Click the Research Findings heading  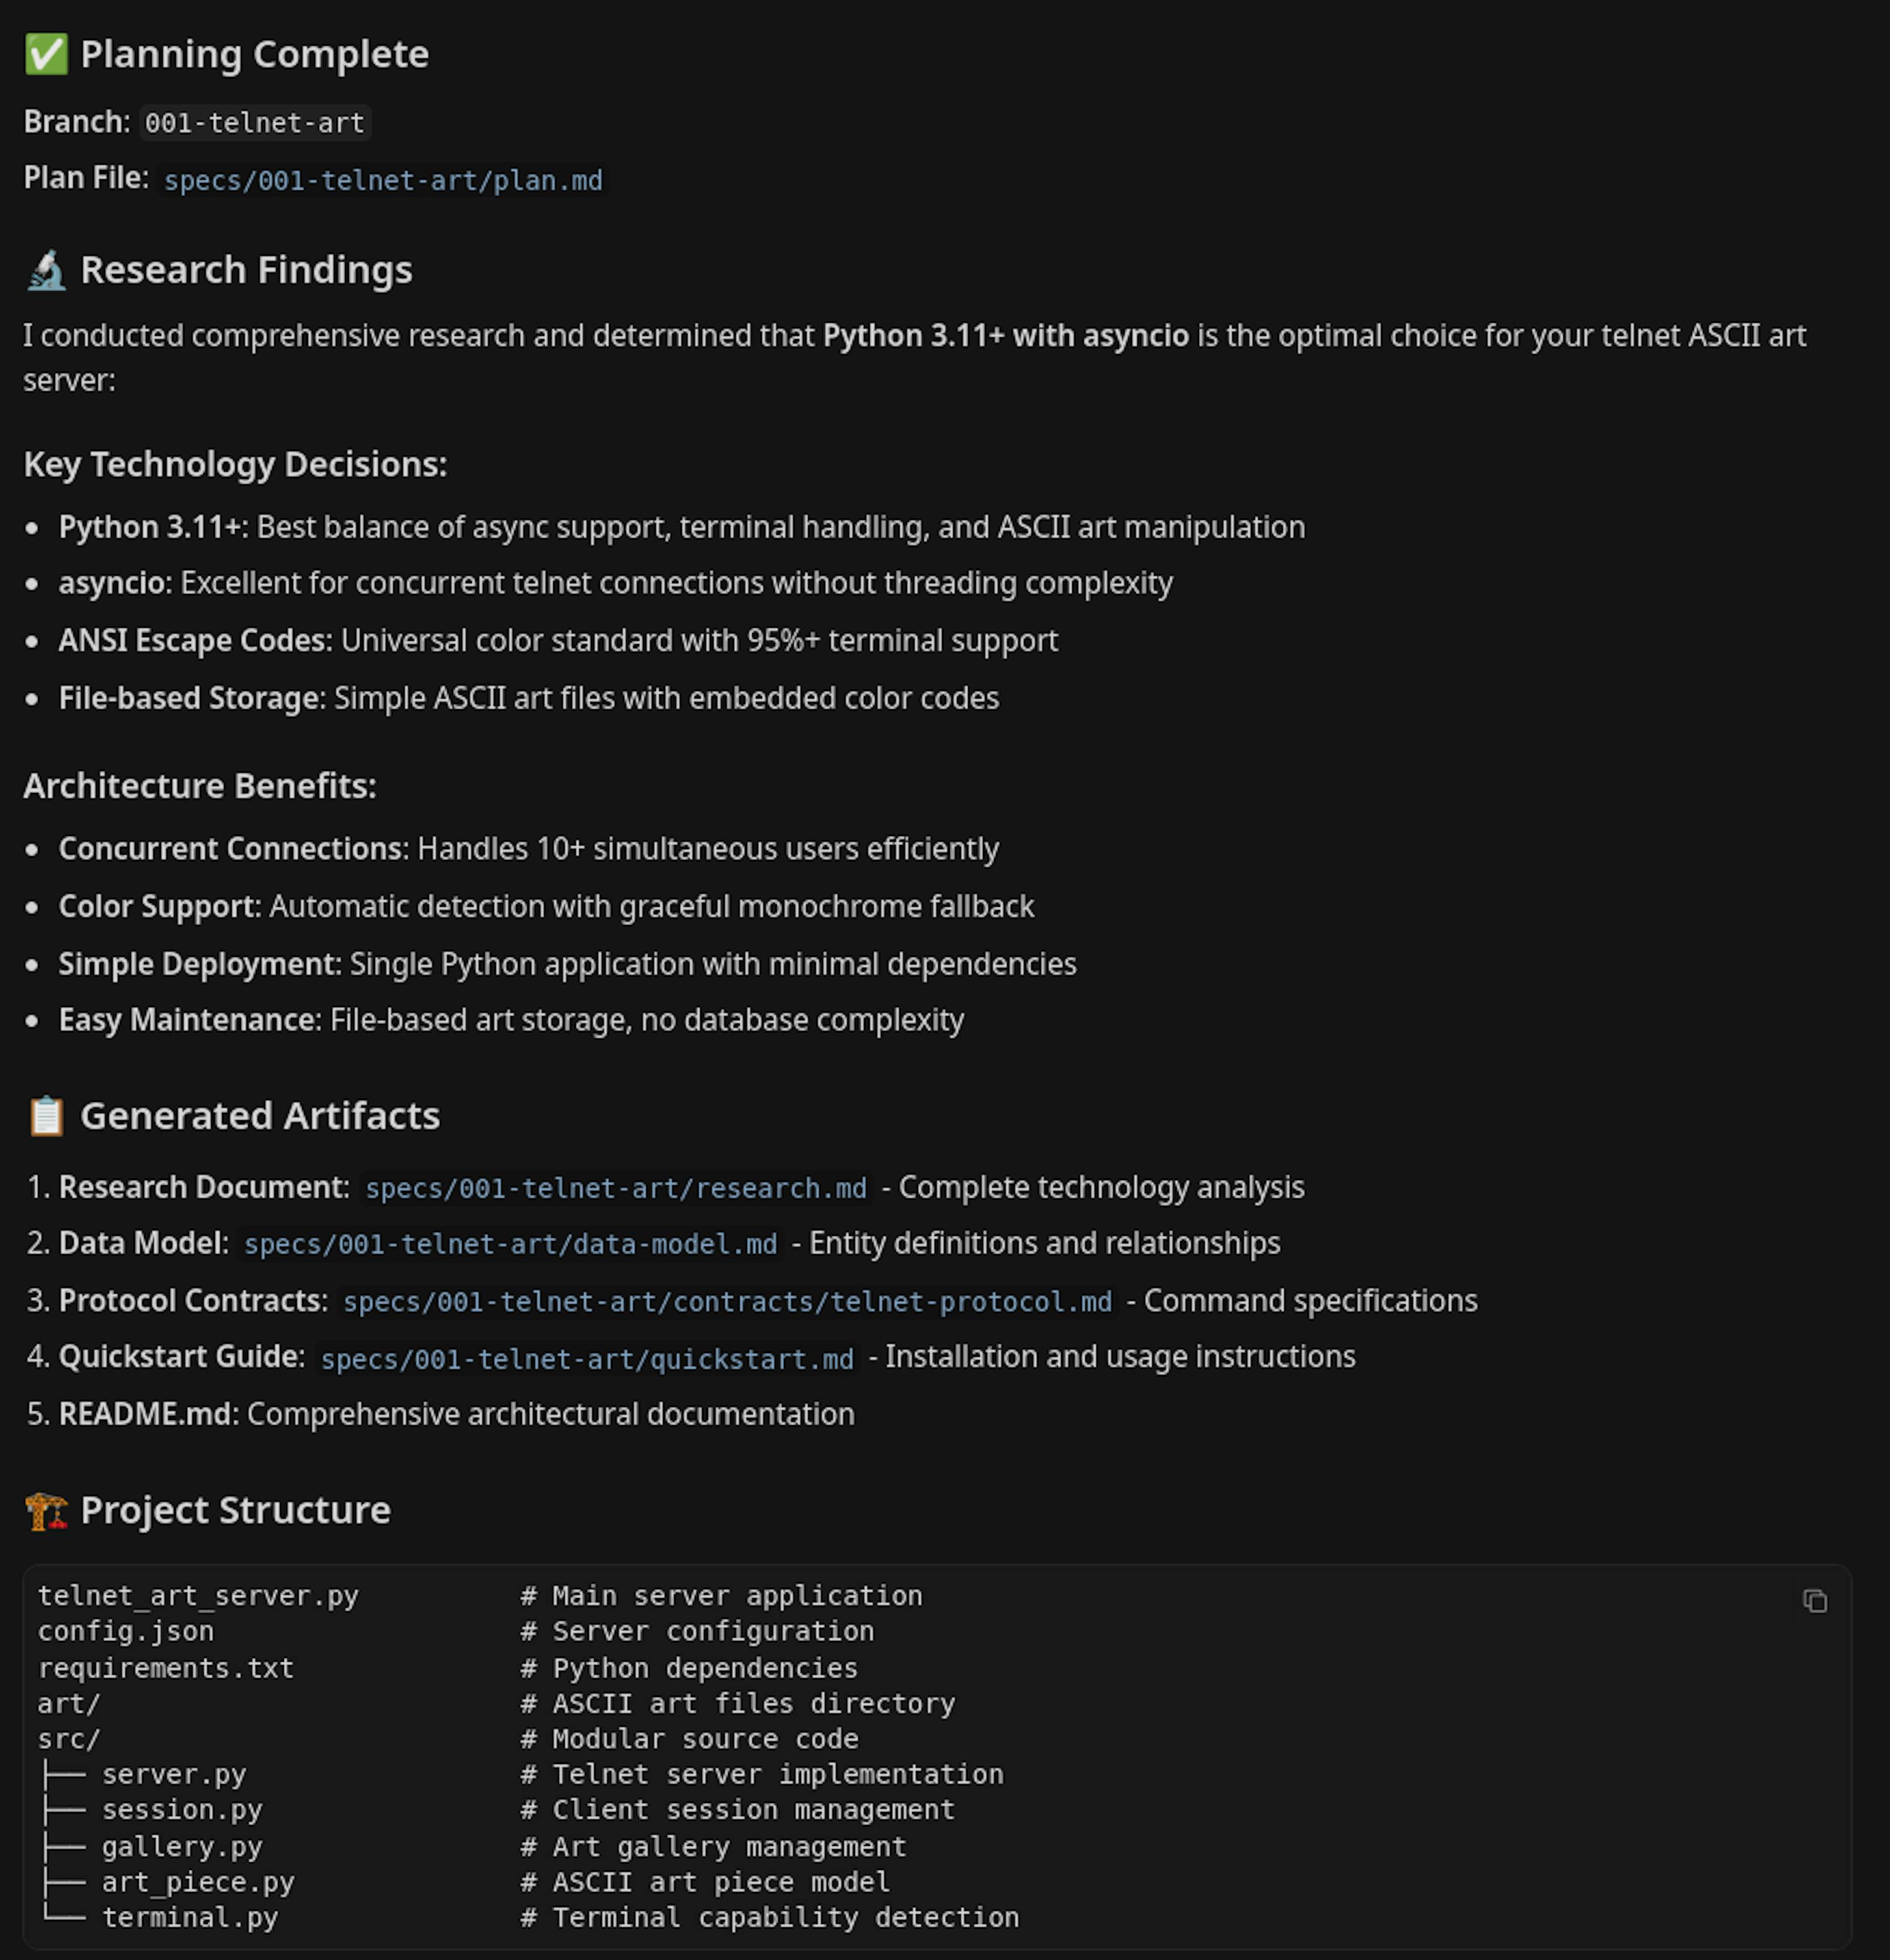click(x=246, y=271)
